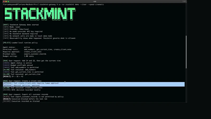Click the terminal window scrollbar thumb
This screenshot has height=119, width=211.
coord(186,52)
